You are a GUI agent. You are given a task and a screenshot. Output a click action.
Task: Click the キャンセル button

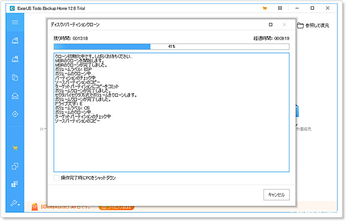pyautogui.click(x=276, y=195)
